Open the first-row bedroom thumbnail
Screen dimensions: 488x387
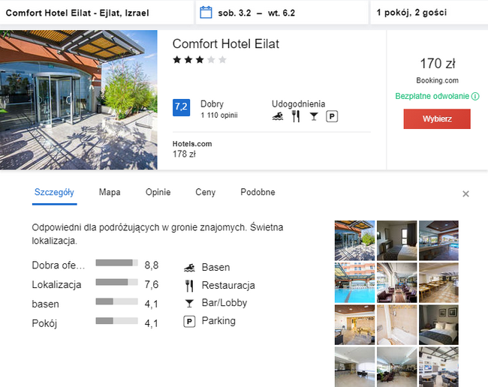coord(397,241)
